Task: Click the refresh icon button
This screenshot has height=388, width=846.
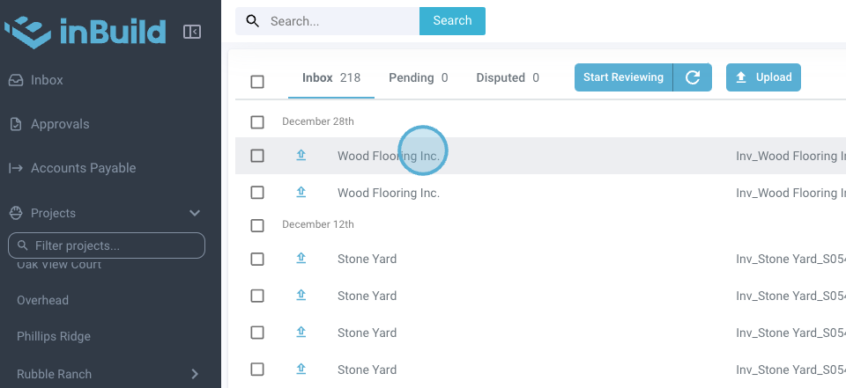Action: [693, 77]
